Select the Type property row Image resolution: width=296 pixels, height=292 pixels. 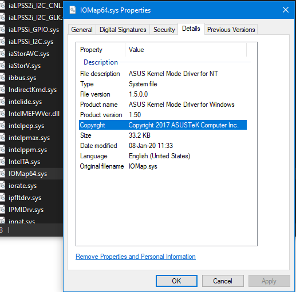click(163, 84)
